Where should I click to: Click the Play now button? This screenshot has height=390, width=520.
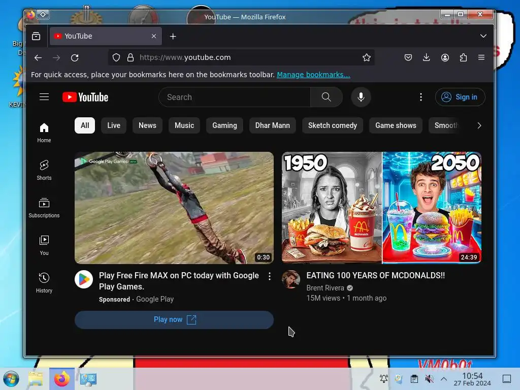(x=174, y=320)
